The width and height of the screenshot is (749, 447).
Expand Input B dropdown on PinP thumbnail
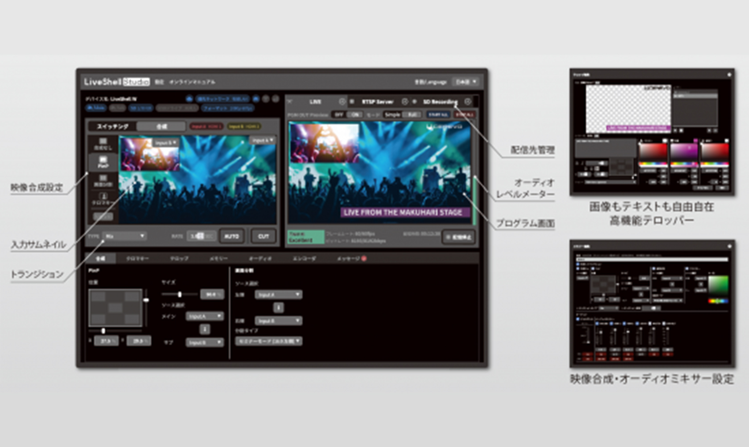coord(166,142)
